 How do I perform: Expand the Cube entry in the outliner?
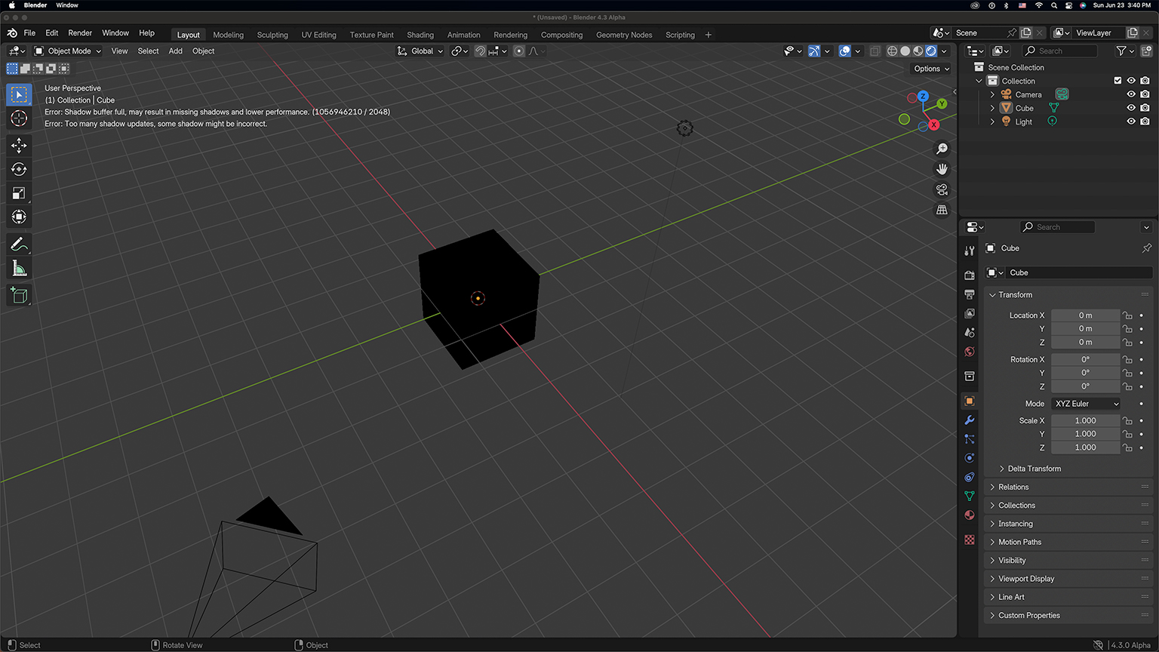(x=991, y=107)
